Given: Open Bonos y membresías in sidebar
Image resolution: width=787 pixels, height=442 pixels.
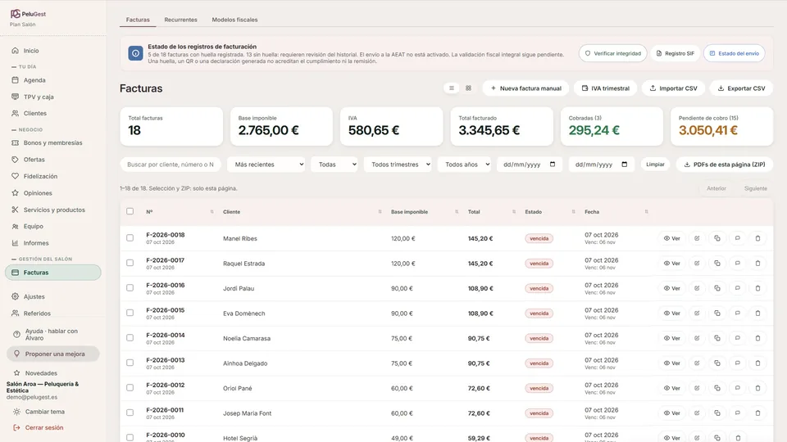Looking at the screenshot, I should pyautogui.click(x=52, y=142).
